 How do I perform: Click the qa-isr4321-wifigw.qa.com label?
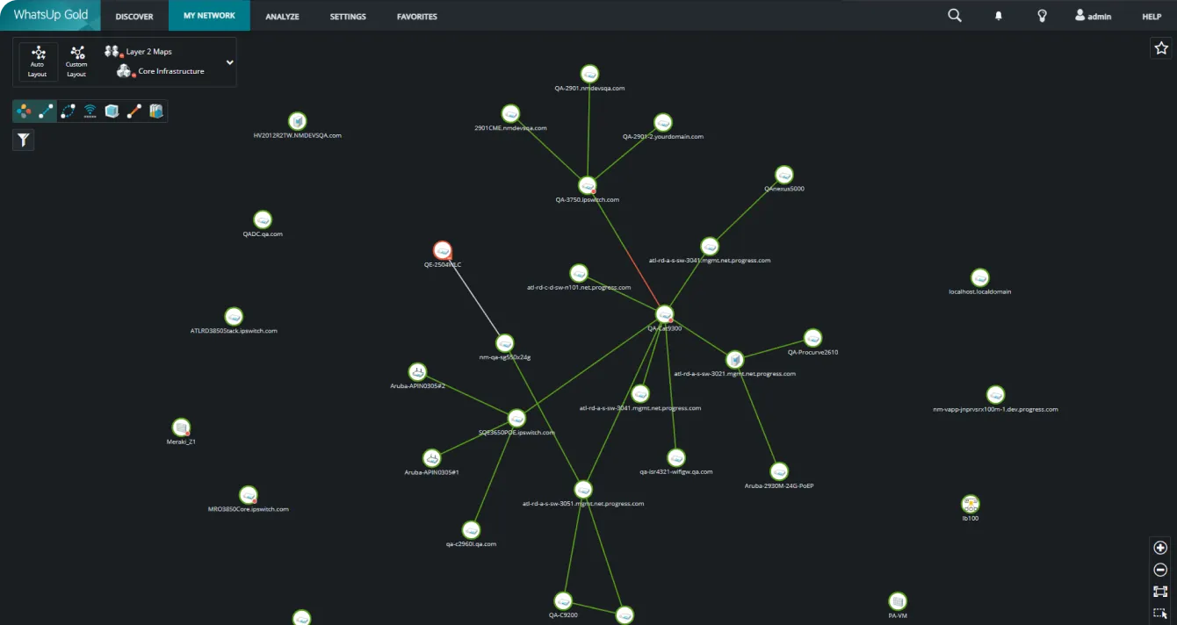pos(676,472)
